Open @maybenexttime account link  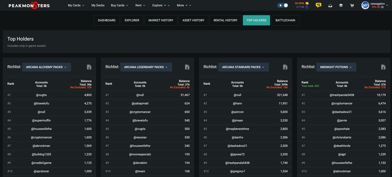pos(237,129)
